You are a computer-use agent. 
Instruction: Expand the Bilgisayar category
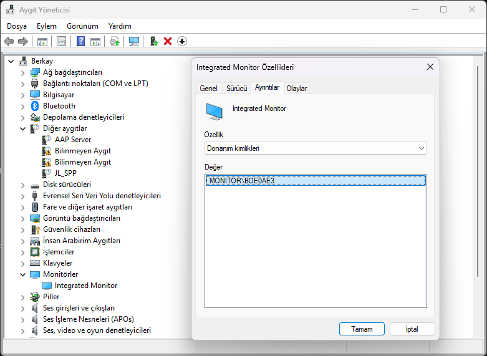[22, 95]
